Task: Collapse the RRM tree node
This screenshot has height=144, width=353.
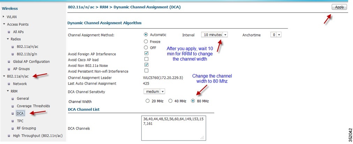Action: click(8, 91)
